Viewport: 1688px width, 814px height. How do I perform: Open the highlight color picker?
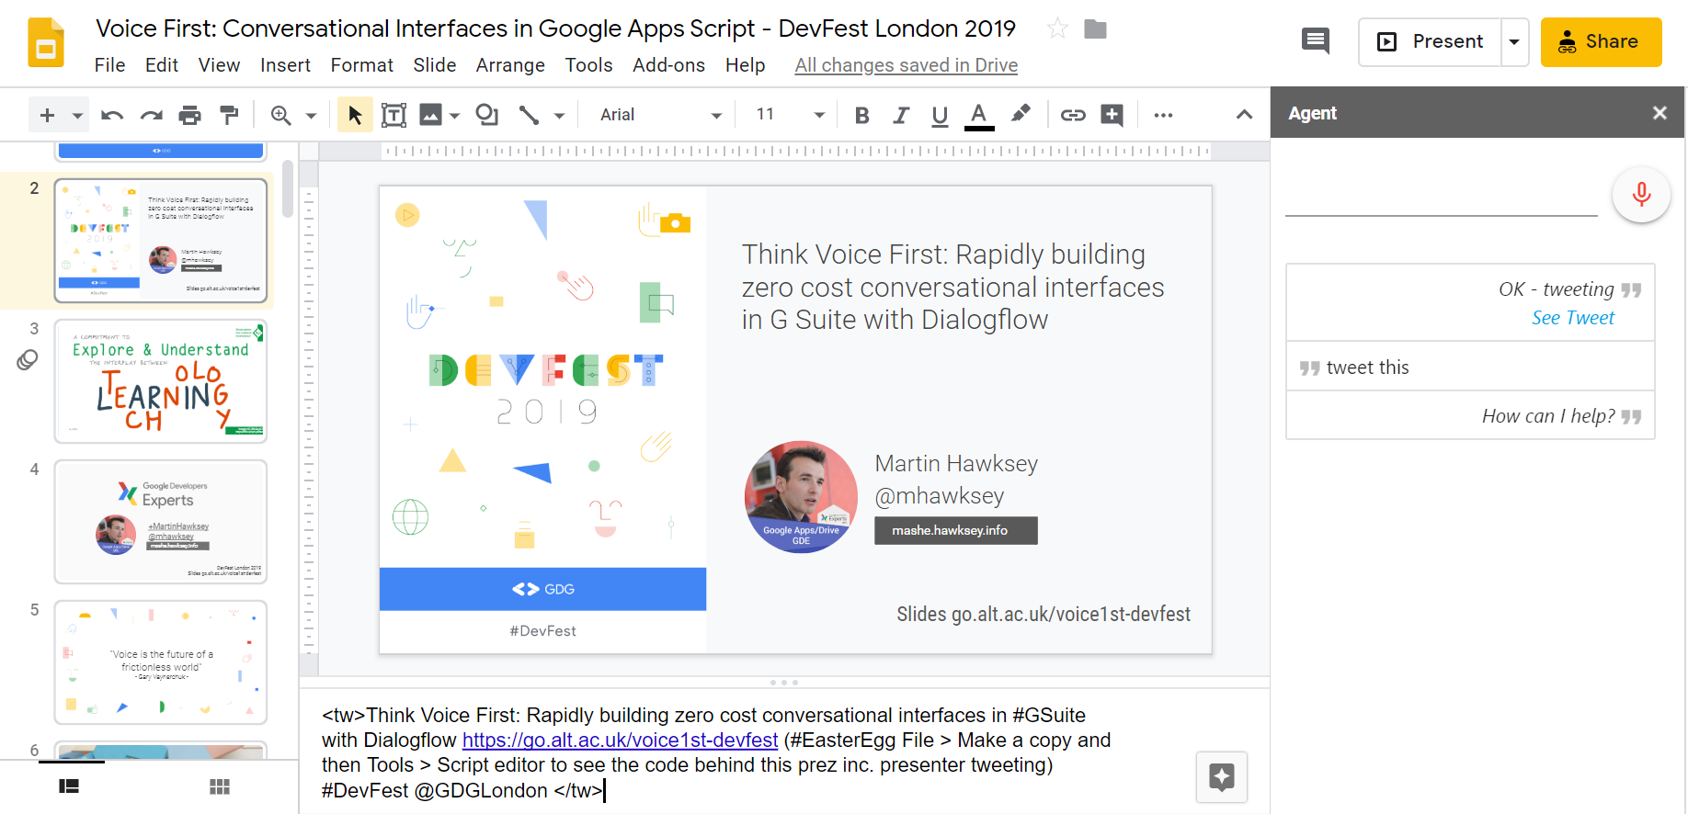[1021, 115]
